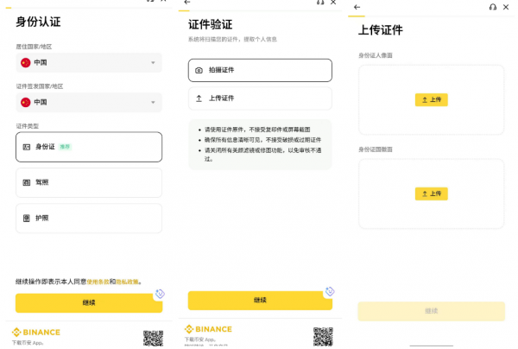518x349 pixels.
Task: Click the 身份认证 page heading
Action: point(38,22)
